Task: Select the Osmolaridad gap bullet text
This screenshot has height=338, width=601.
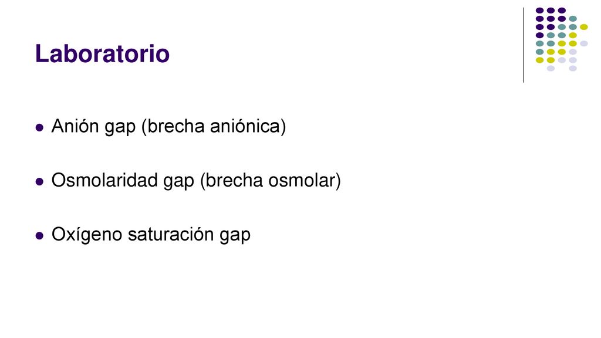Action: point(196,180)
